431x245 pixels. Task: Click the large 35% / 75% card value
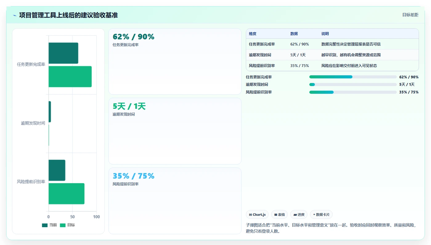[x=133, y=176]
